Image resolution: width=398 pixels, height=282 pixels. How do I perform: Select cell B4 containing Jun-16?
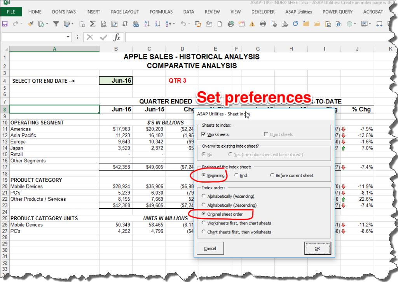(116, 81)
